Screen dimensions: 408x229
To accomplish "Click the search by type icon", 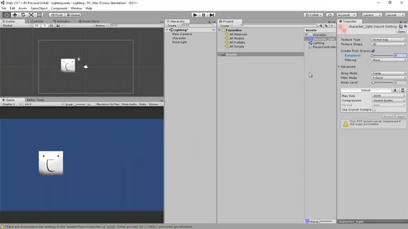I will tap(321, 25).
